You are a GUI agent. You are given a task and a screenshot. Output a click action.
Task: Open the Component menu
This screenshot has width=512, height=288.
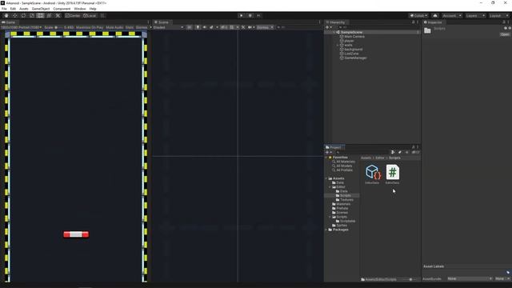pyautogui.click(x=62, y=9)
